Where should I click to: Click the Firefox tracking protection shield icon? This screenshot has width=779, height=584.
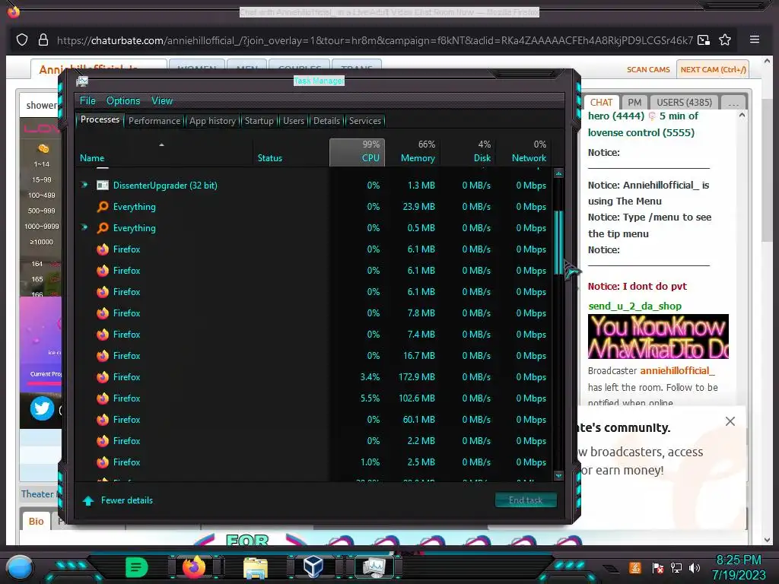tap(22, 40)
